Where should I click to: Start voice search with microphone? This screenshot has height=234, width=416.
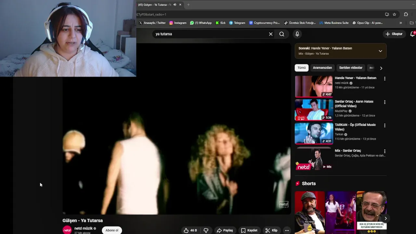tap(297, 34)
